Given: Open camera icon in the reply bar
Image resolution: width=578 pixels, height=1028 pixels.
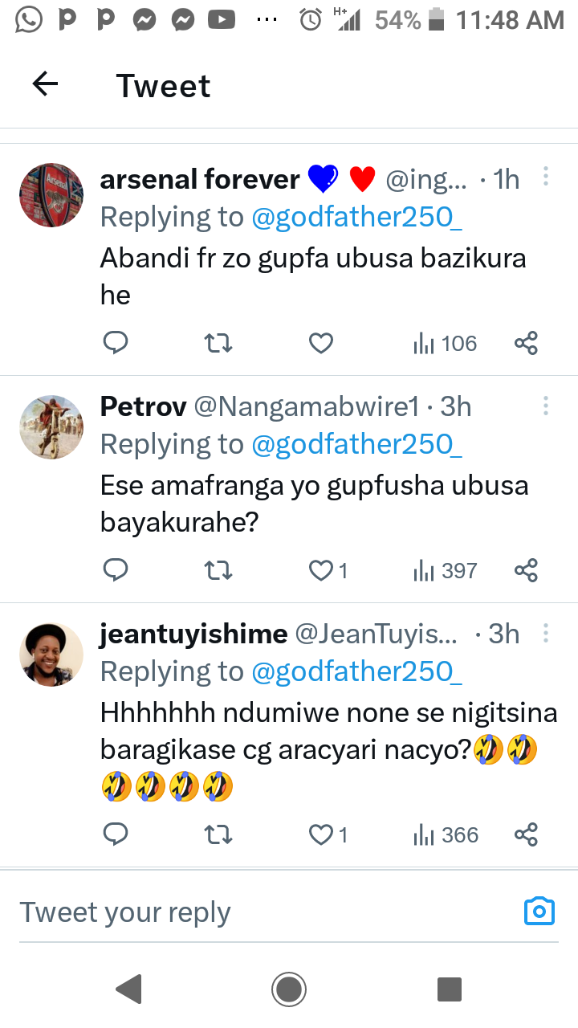Looking at the screenshot, I should tap(539, 912).
